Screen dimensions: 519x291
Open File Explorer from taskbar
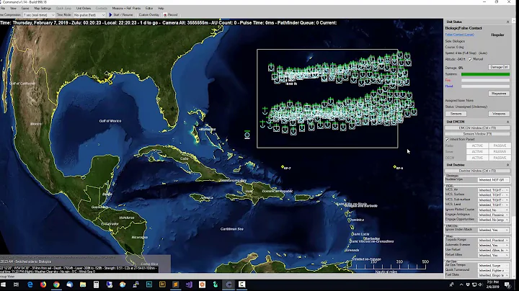[x=83, y=285]
